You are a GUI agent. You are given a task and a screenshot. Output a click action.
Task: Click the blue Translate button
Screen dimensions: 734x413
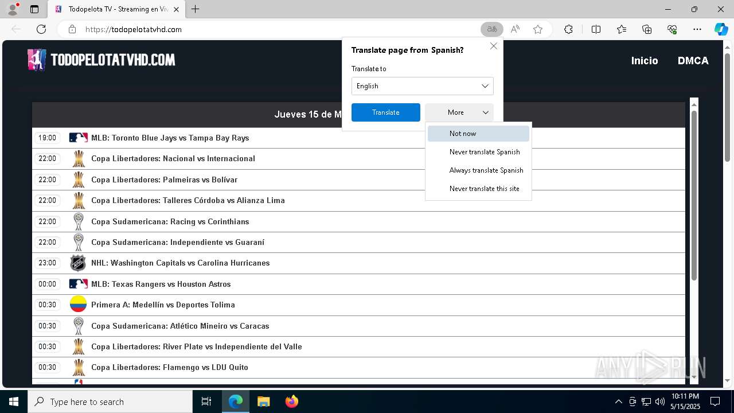(x=386, y=112)
